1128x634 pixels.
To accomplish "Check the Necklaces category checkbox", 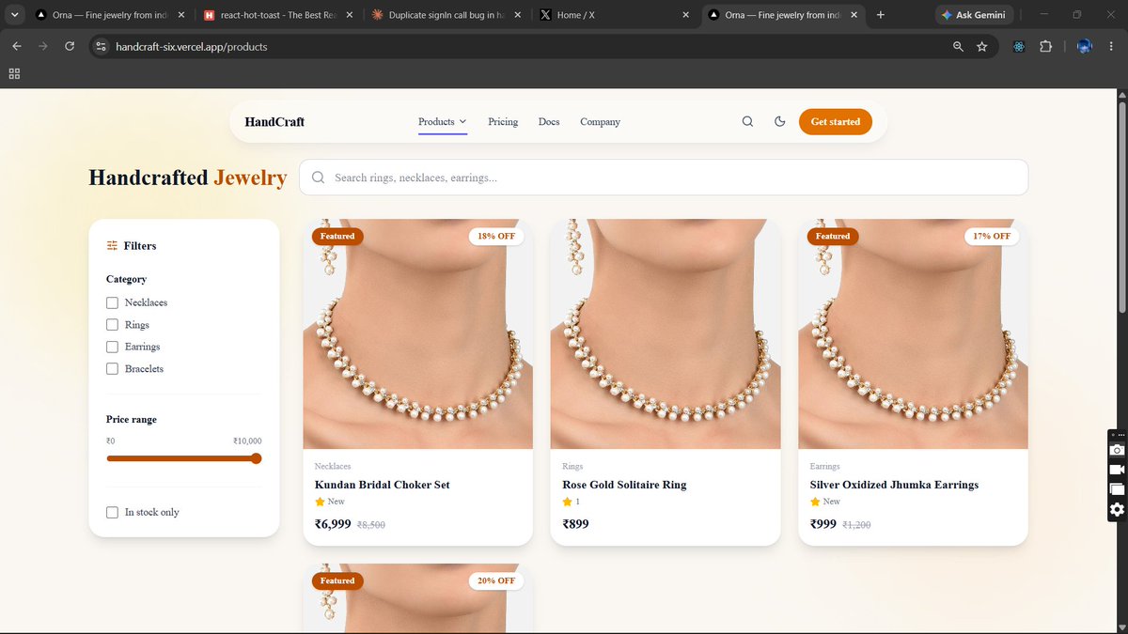I will click(112, 302).
